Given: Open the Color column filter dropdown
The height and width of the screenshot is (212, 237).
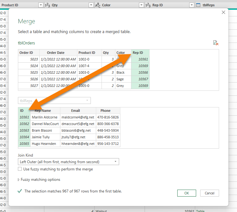Looking at the screenshot, I should [x=141, y=5].
